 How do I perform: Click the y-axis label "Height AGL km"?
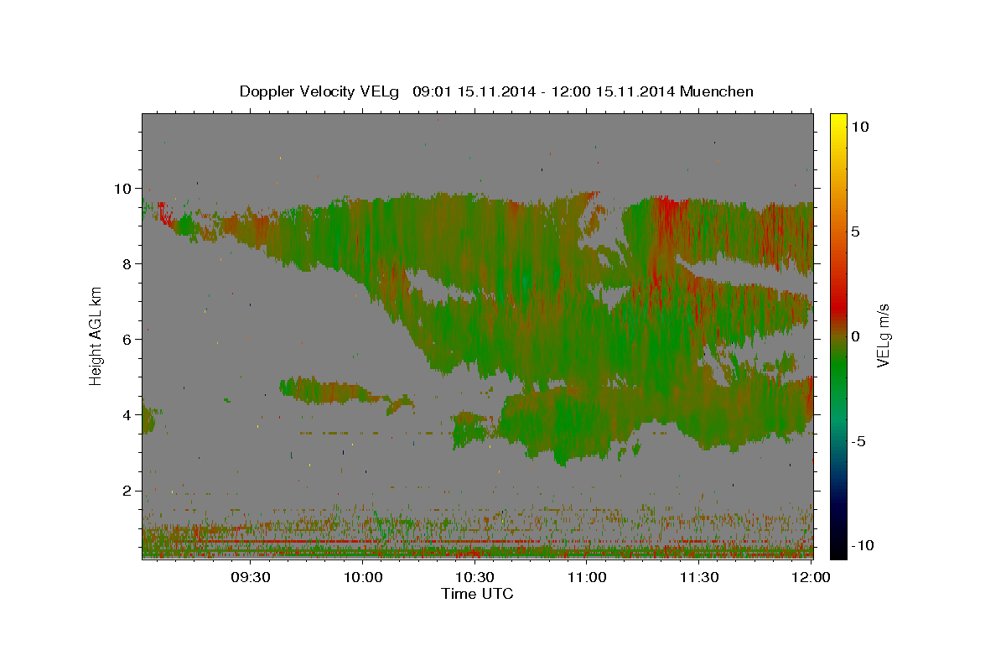[x=96, y=335]
